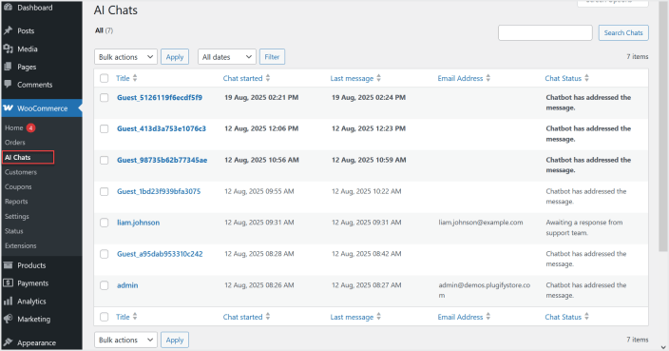Viewport: 669px width, 351px height.
Task: Check the Guest_5126119f6ecdf5f9 row checkbox
Action: 105,97
